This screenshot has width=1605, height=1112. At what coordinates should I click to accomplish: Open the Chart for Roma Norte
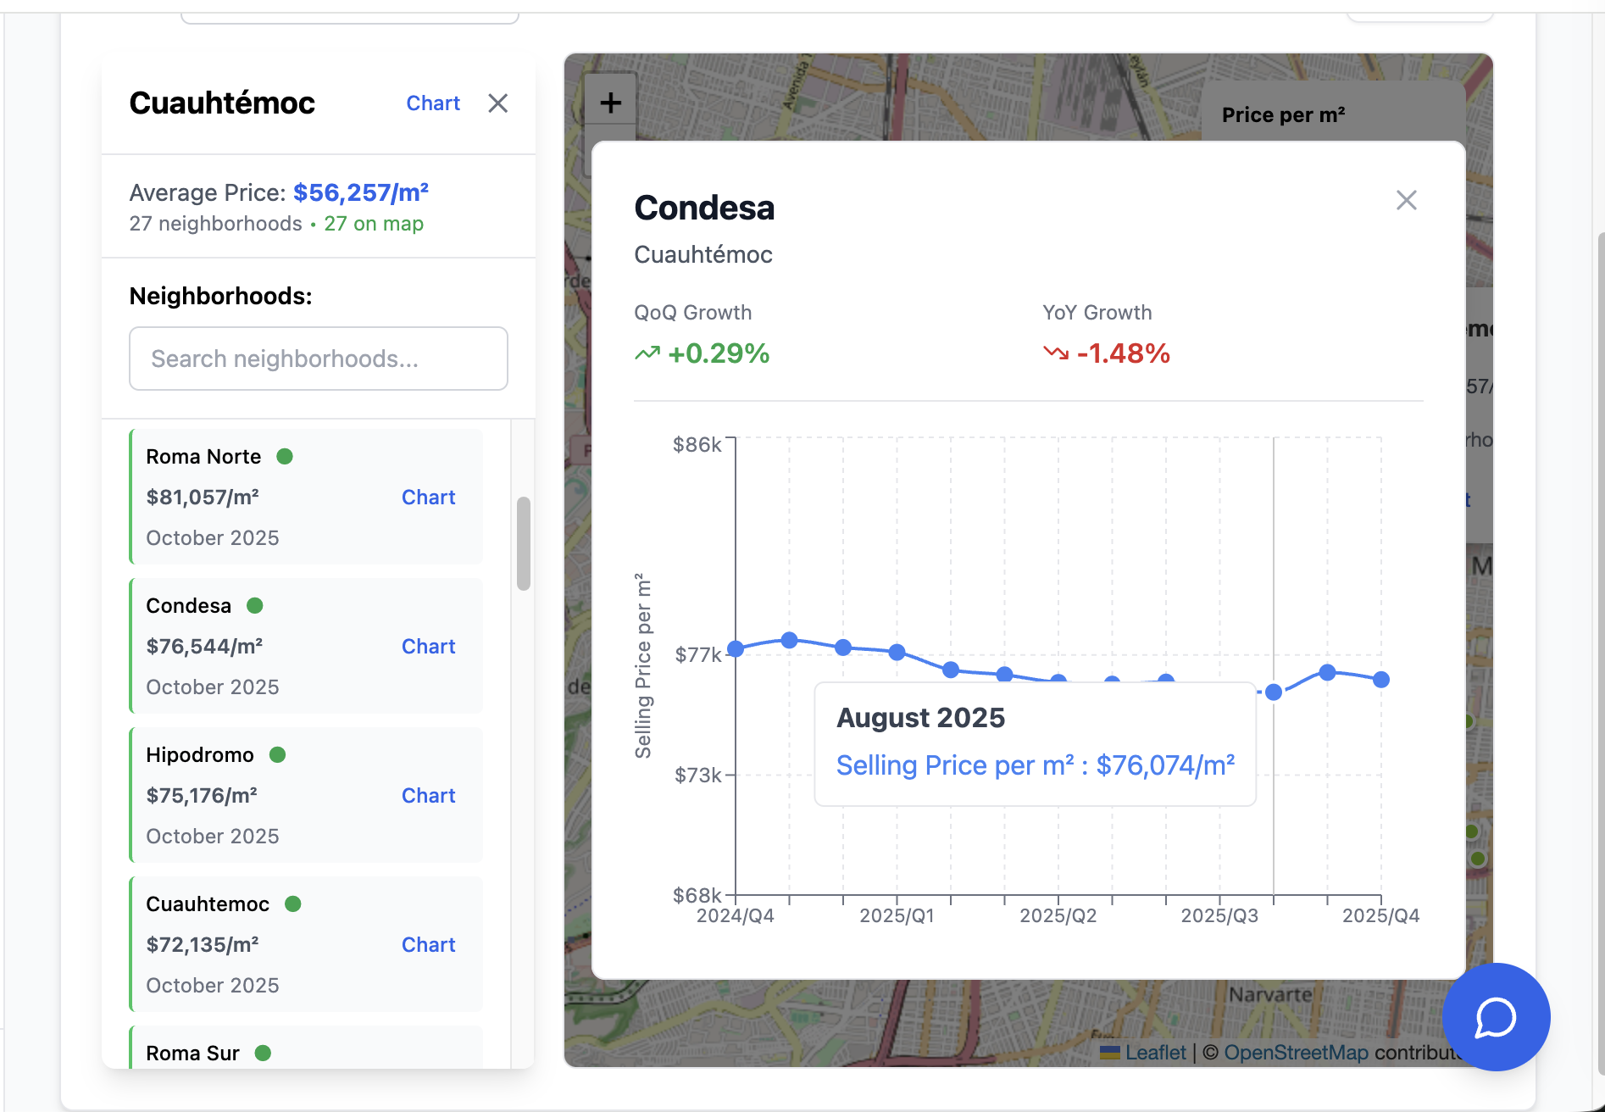click(428, 498)
